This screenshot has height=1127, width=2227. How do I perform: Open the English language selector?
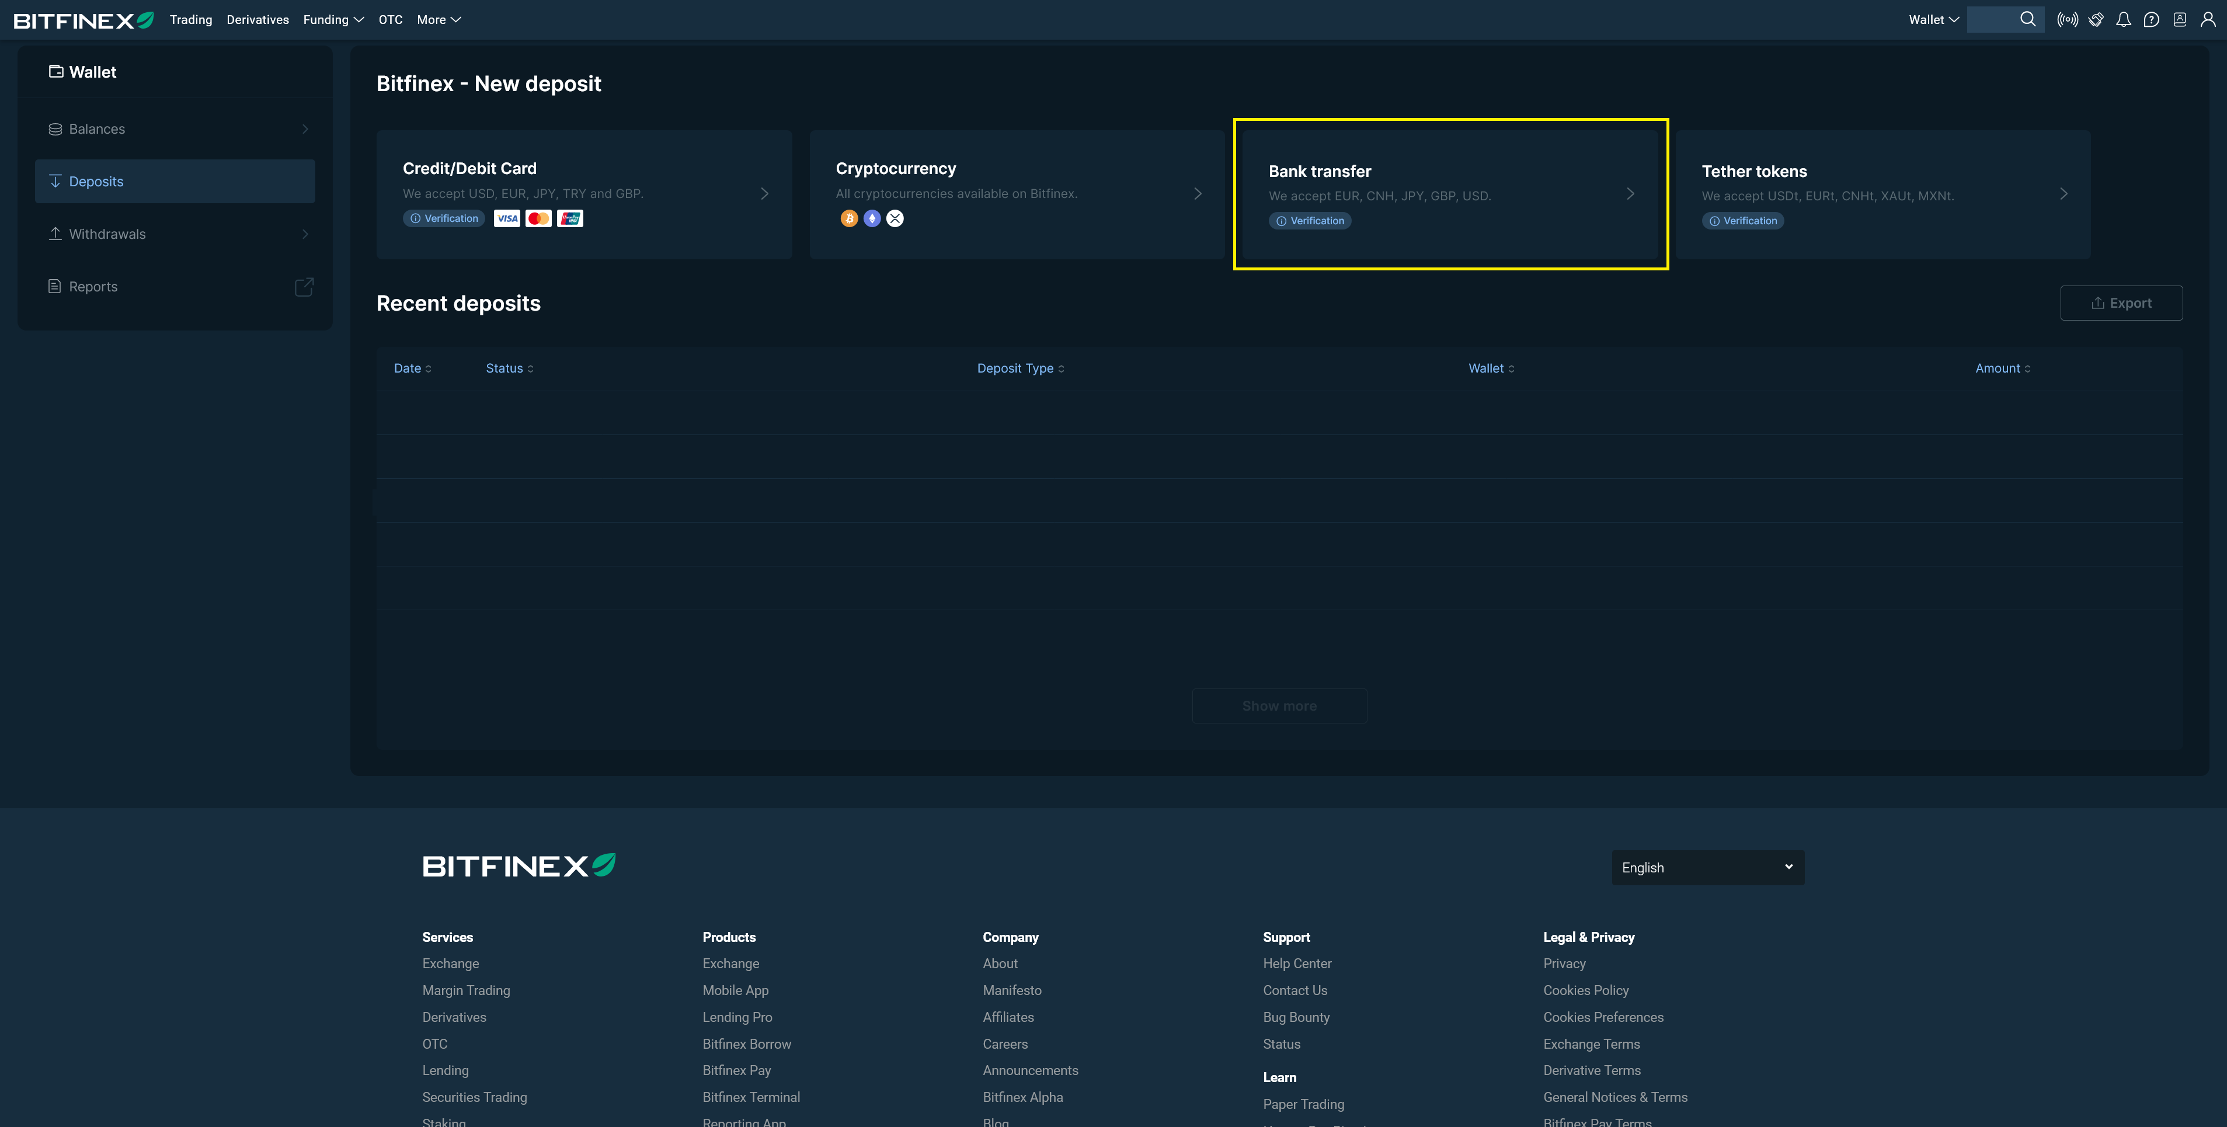coord(1707,868)
